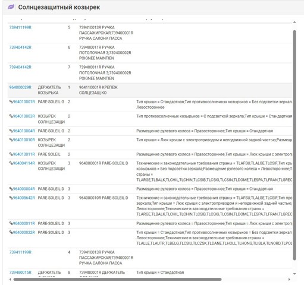This screenshot has height=285, width=304.
Task: Open part link 964000004R
Action: 24,189
